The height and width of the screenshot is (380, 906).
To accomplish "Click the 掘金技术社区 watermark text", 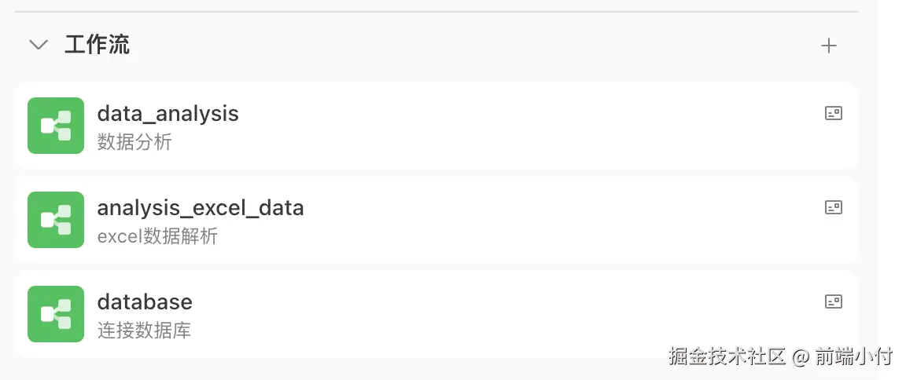I will pyautogui.click(x=727, y=357).
